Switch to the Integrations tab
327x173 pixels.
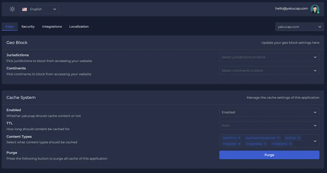pos(52,26)
